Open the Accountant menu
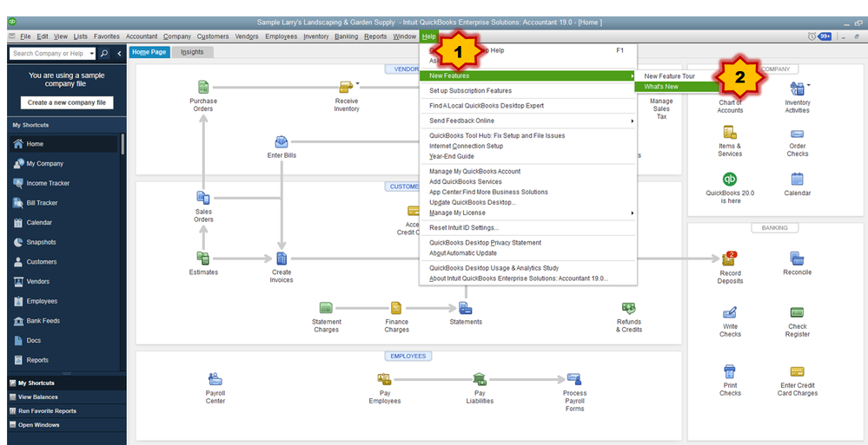Image resolution: width=868 pixels, height=445 pixels. pyautogui.click(x=142, y=36)
